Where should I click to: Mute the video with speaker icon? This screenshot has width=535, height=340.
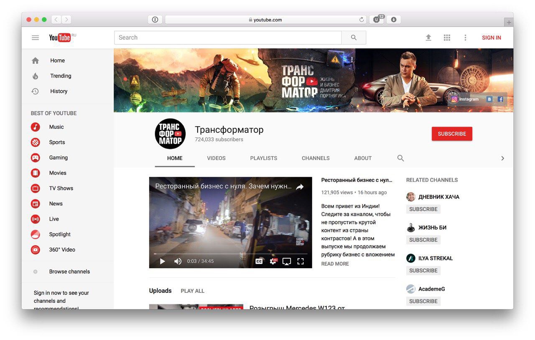pyautogui.click(x=178, y=261)
